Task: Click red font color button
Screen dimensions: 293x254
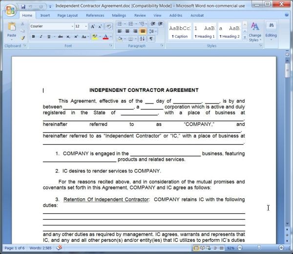Action: click(105, 37)
